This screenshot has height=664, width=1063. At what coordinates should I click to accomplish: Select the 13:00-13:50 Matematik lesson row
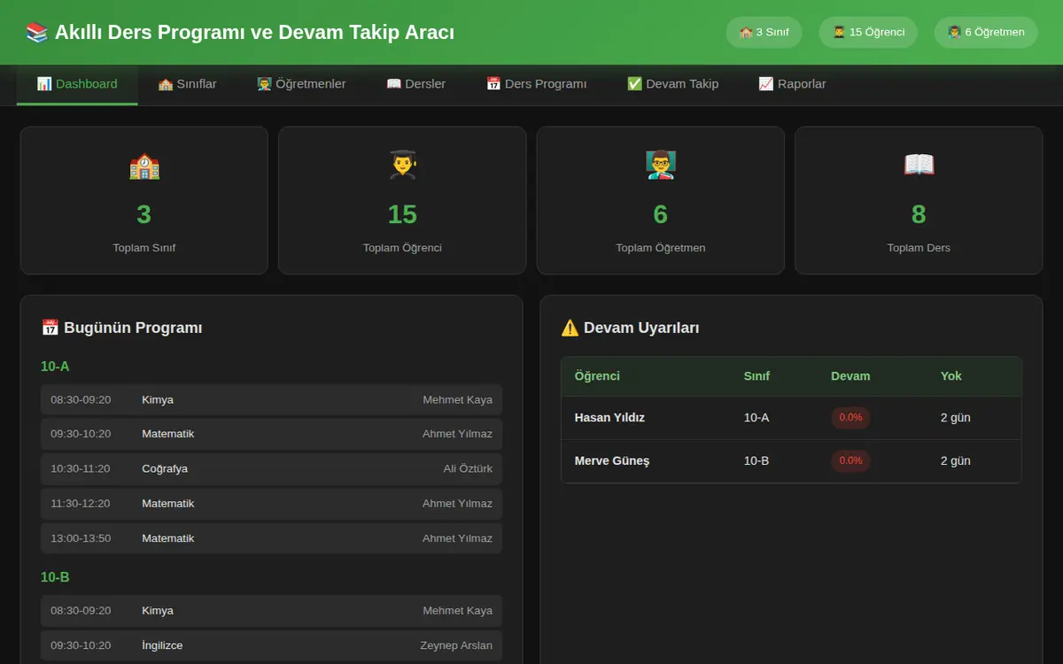[271, 538]
